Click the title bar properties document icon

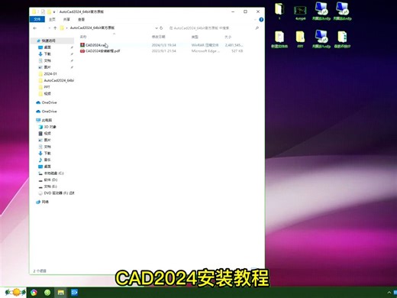[x=43, y=11]
